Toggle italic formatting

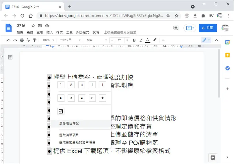point(141,40)
